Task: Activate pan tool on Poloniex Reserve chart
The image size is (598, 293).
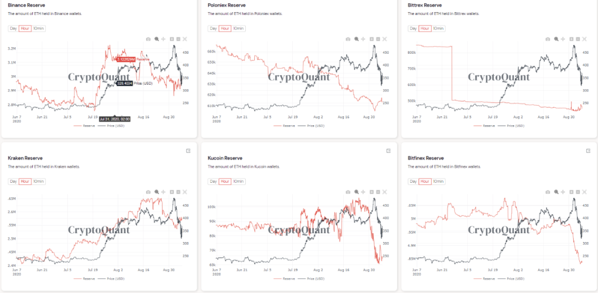Action: click(x=363, y=39)
